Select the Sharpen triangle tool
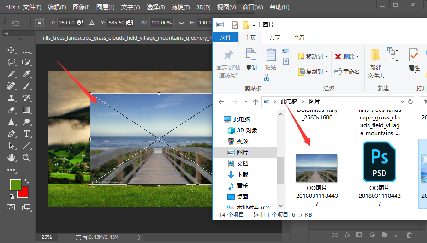Screen dimensions: 427x243 point(11,122)
